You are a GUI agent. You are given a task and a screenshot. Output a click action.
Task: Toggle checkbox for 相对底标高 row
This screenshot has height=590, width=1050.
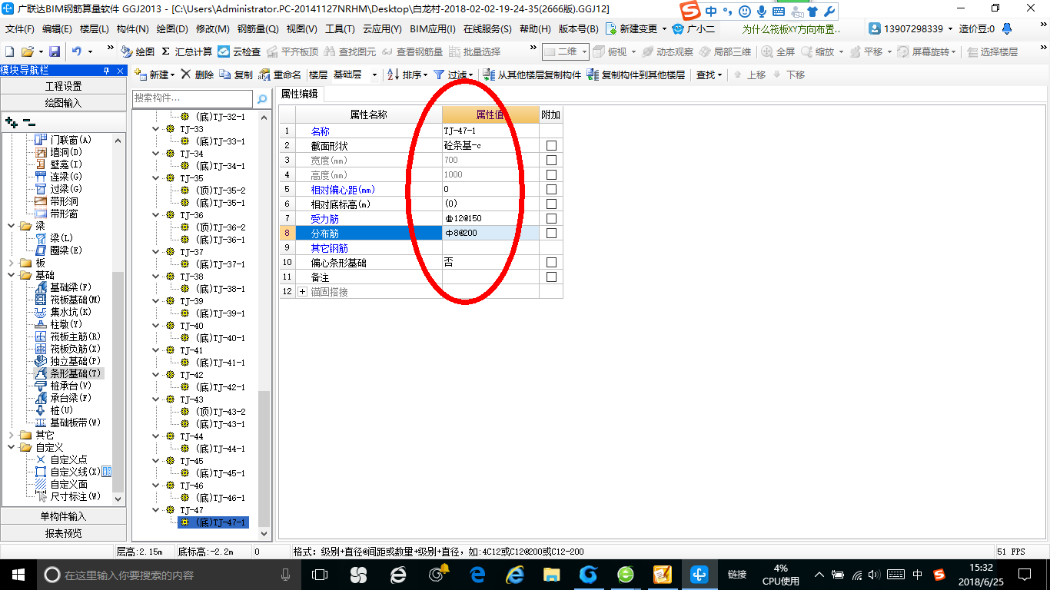pyautogui.click(x=551, y=204)
